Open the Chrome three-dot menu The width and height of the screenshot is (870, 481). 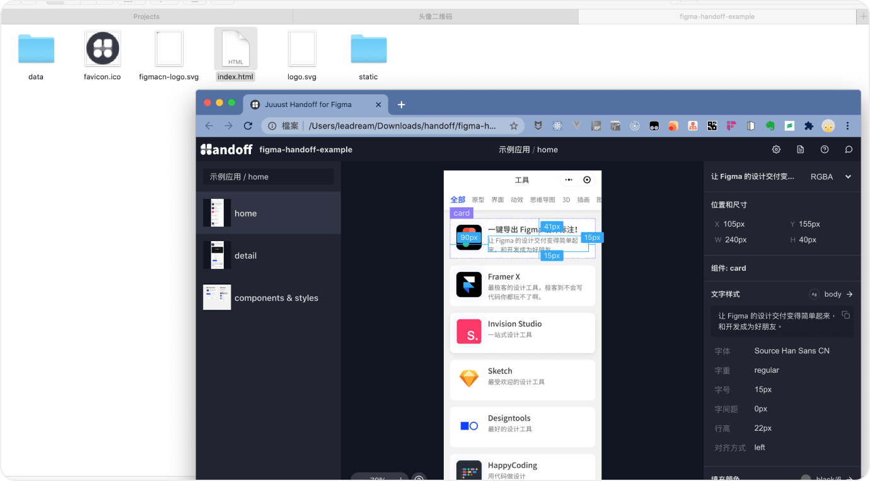point(848,126)
